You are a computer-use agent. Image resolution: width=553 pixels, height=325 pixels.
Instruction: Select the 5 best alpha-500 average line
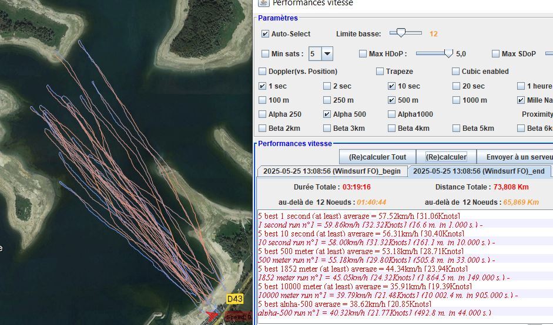coord(405,304)
